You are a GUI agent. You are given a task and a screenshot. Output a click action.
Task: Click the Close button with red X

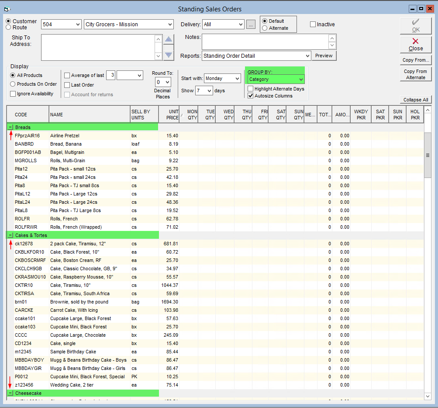pos(416,45)
